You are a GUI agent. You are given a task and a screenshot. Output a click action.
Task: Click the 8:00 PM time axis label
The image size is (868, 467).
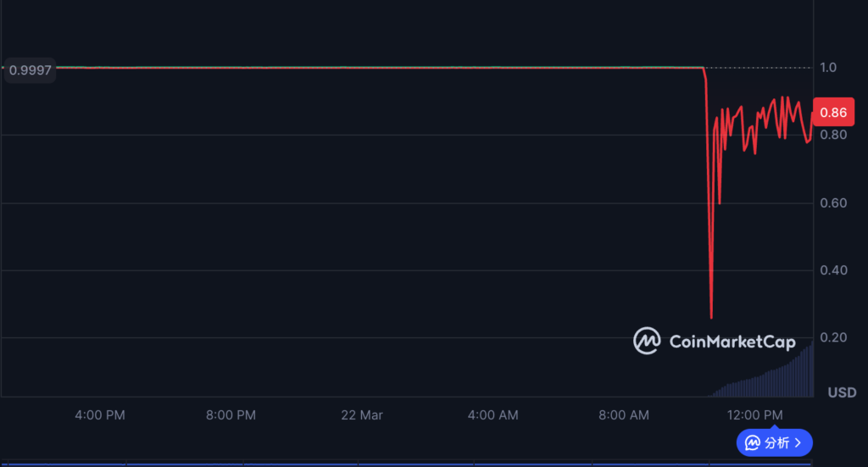click(x=231, y=414)
